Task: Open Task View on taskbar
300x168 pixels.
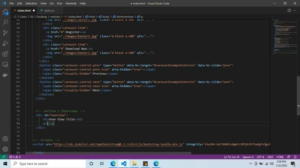Action: [102, 164]
